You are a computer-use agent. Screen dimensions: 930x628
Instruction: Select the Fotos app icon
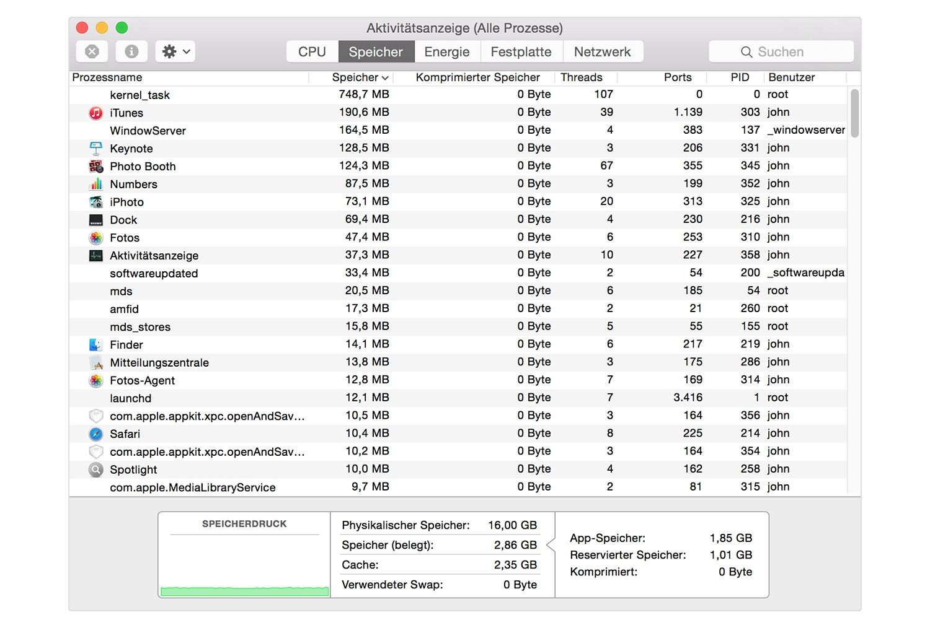95,238
